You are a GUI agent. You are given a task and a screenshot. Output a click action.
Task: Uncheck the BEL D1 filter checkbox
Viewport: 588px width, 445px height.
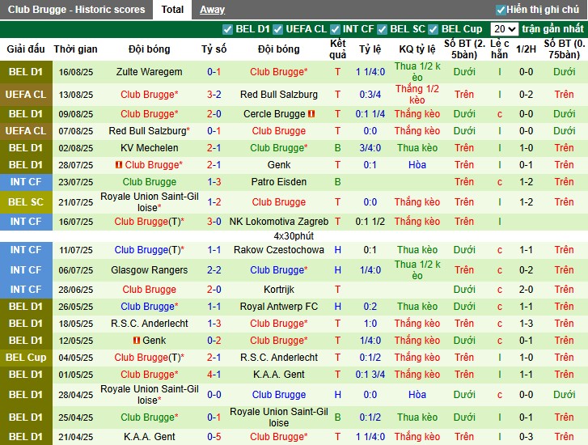point(227,29)
